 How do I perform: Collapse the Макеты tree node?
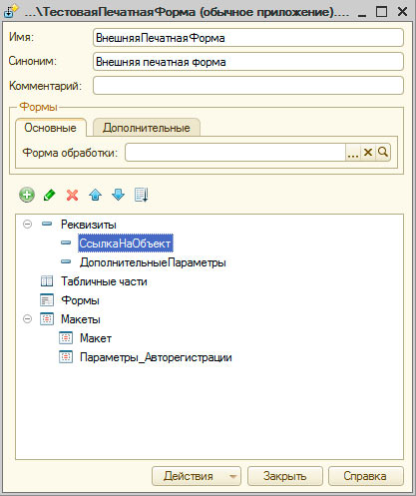[27, 319]
